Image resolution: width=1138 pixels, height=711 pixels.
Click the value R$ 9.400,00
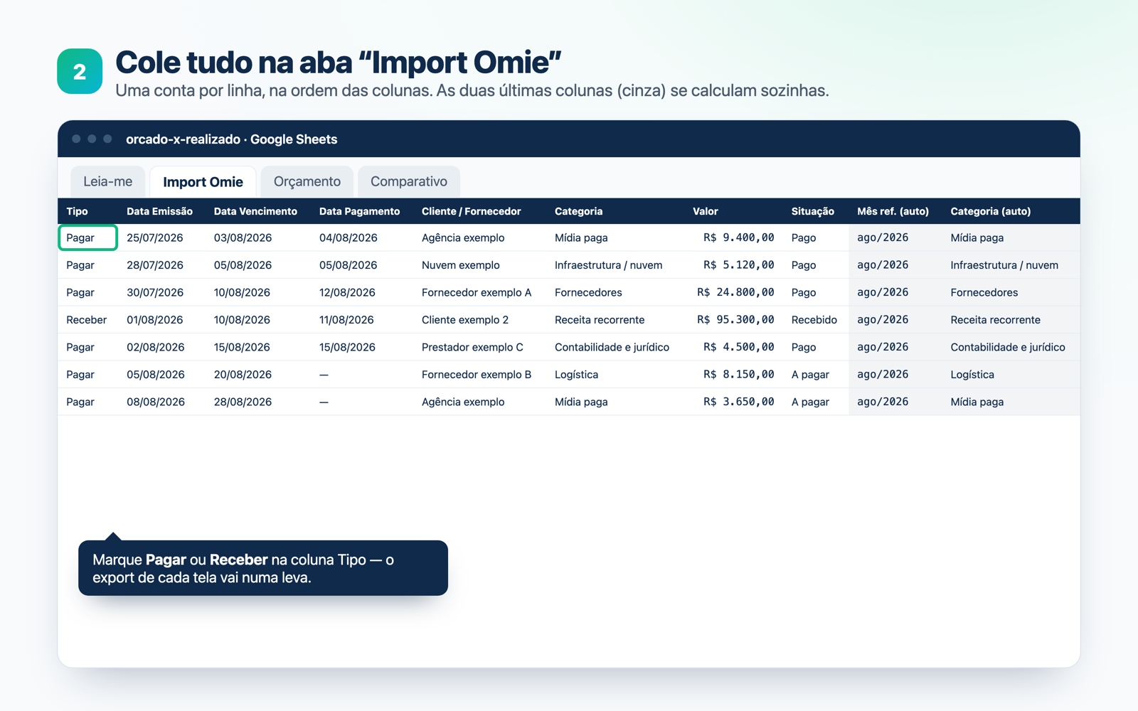pos(738,237)
